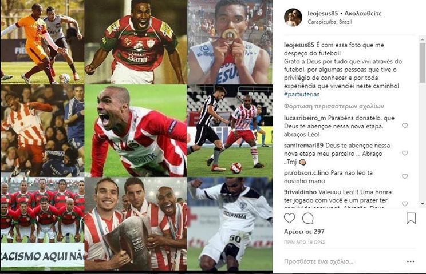Load more comments via Φόρτωση περισσότερων σχολίων

click(334, 106)
